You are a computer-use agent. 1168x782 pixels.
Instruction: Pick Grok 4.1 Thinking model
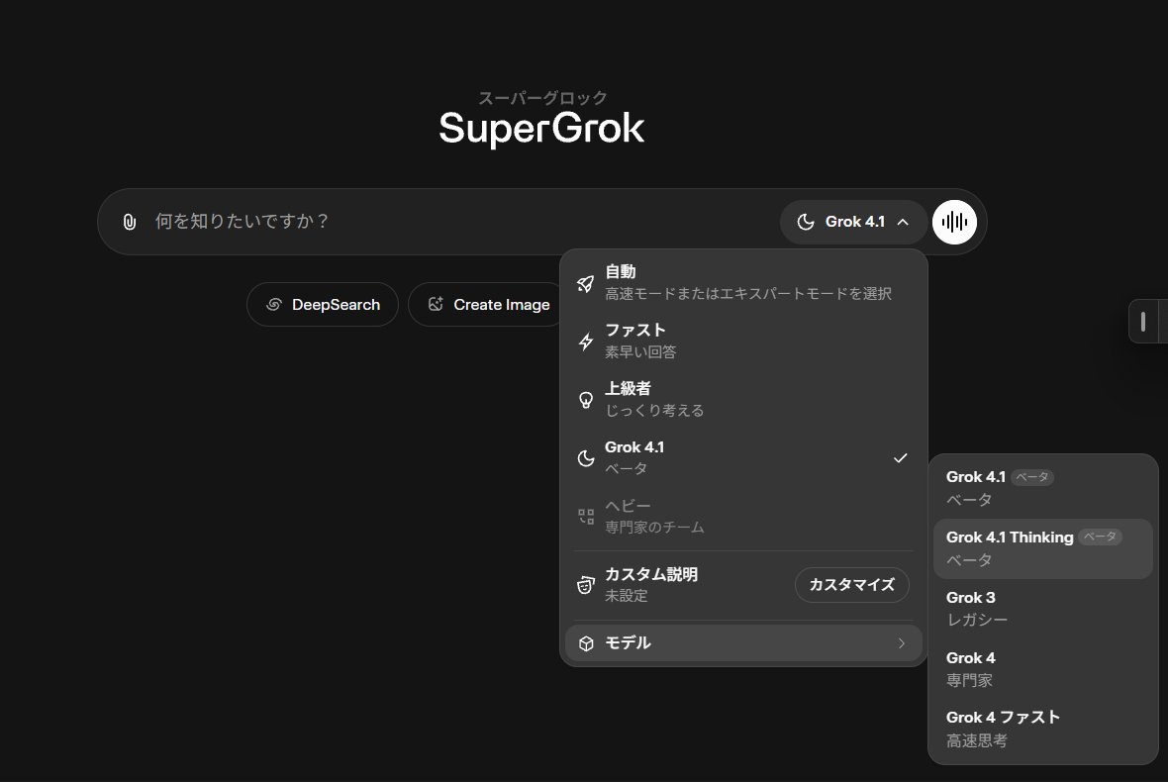[1043, 548]
